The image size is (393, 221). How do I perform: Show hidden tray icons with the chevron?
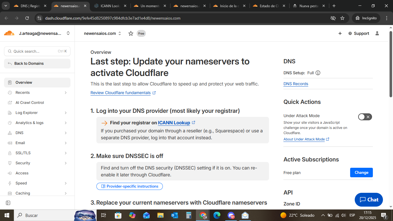pyautogui.click(x=323, y=215)
